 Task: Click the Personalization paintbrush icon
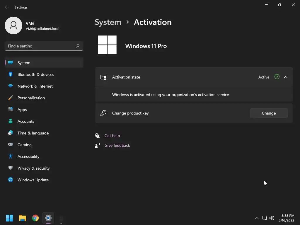point(11,98)
